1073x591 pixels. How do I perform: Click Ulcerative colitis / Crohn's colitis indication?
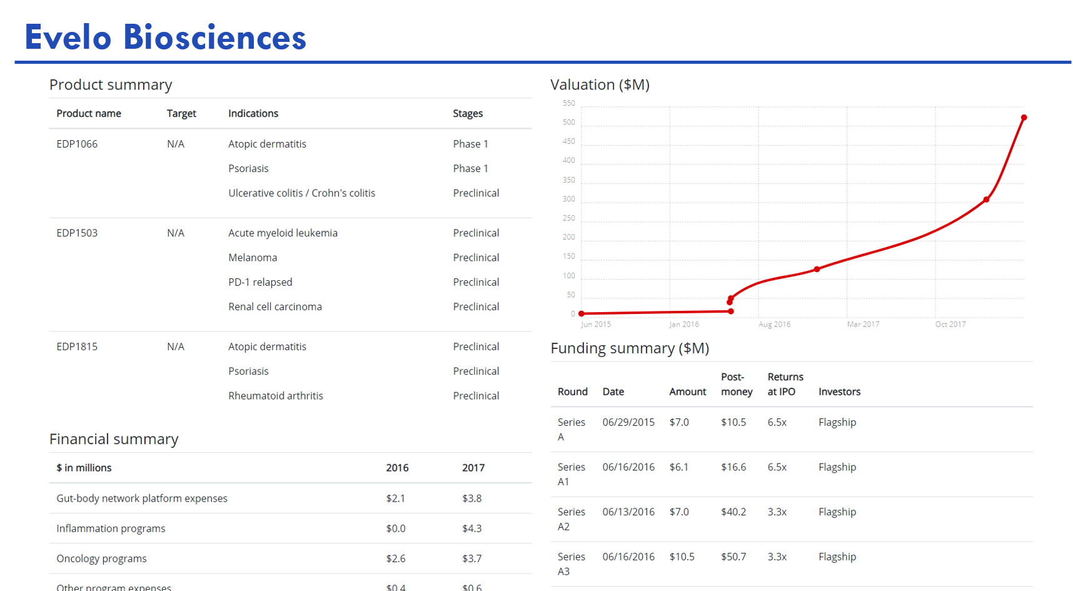[x=301, y=193]
